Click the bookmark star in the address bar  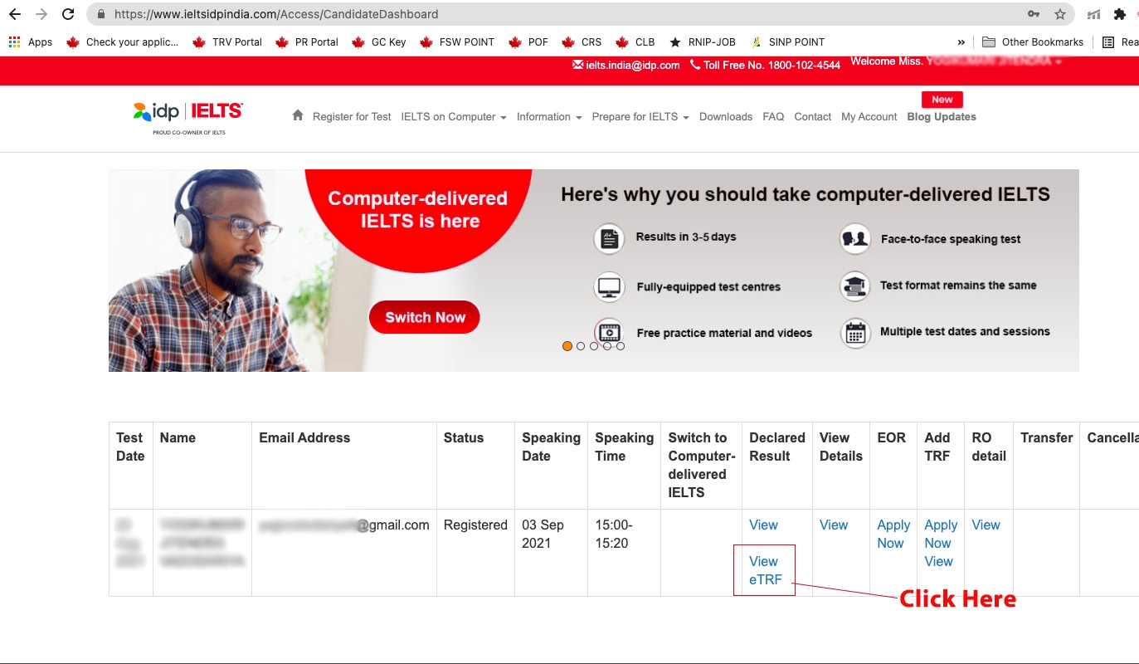click(x=1060, y=14)
